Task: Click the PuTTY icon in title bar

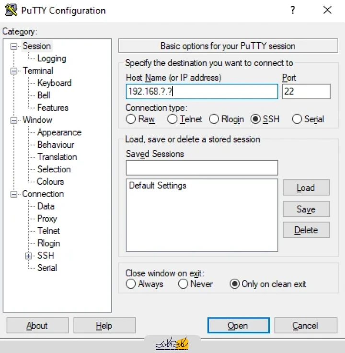Action: 11,11
